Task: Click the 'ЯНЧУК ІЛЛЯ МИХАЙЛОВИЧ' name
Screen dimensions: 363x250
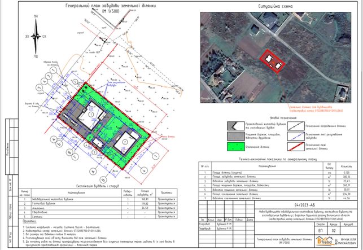Action: pyautogui.click(x=348, y=242)
